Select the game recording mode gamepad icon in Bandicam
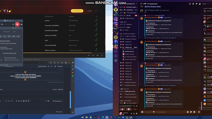Screen dimensions: 212x119 [14, 36]
